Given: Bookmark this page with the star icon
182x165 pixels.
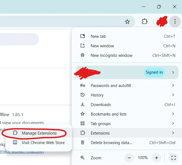Looking at the screenshot, I should pyautogui.click(x=127, y=22).
